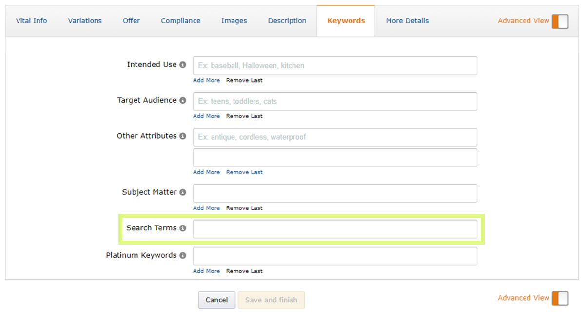Viewport: 585px width, 320px height.
Task: Click the Platinum Keywords info icon
Action: click(x=182, y=255)
